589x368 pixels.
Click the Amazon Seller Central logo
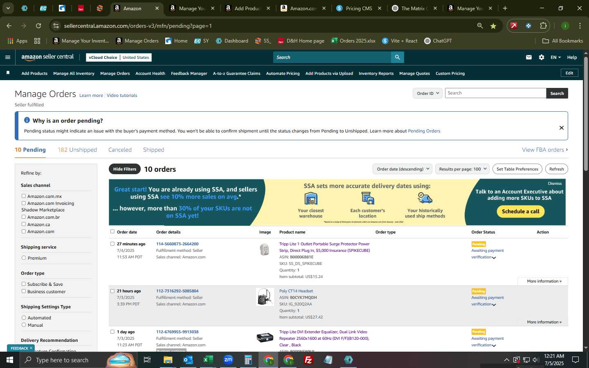tap(47, 57)
